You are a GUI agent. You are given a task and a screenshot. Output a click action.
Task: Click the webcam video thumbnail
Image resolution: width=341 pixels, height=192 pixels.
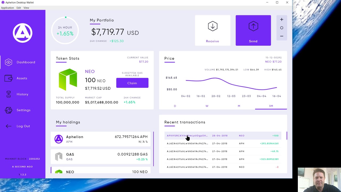(x=319, y=180)
